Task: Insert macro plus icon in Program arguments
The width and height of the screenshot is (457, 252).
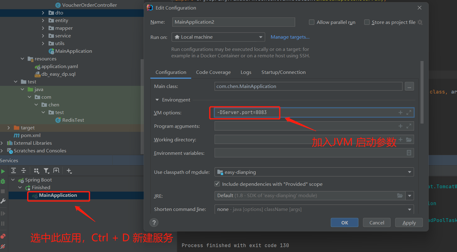Action: pos(400,126)
